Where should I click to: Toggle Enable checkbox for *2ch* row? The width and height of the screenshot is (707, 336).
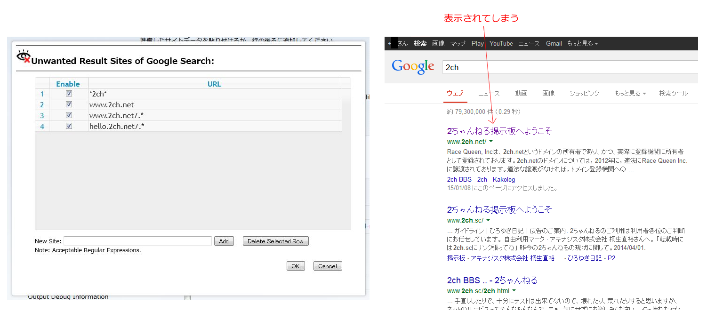(69, 94)
